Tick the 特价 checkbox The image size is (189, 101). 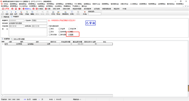pyautogui.click(x=50, y=29)
